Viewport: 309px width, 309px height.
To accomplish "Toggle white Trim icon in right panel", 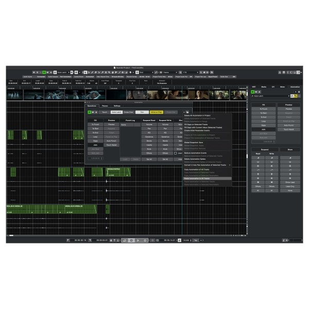I will (x=292, y=96).
